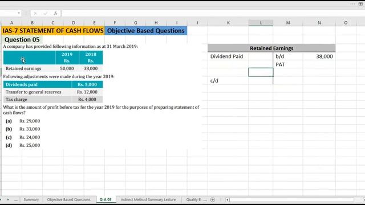Image resolution: width=365 pixels, height=205 pixels.
Task: Open the Quality E sheet tab
Action: [x=194, y=200]
